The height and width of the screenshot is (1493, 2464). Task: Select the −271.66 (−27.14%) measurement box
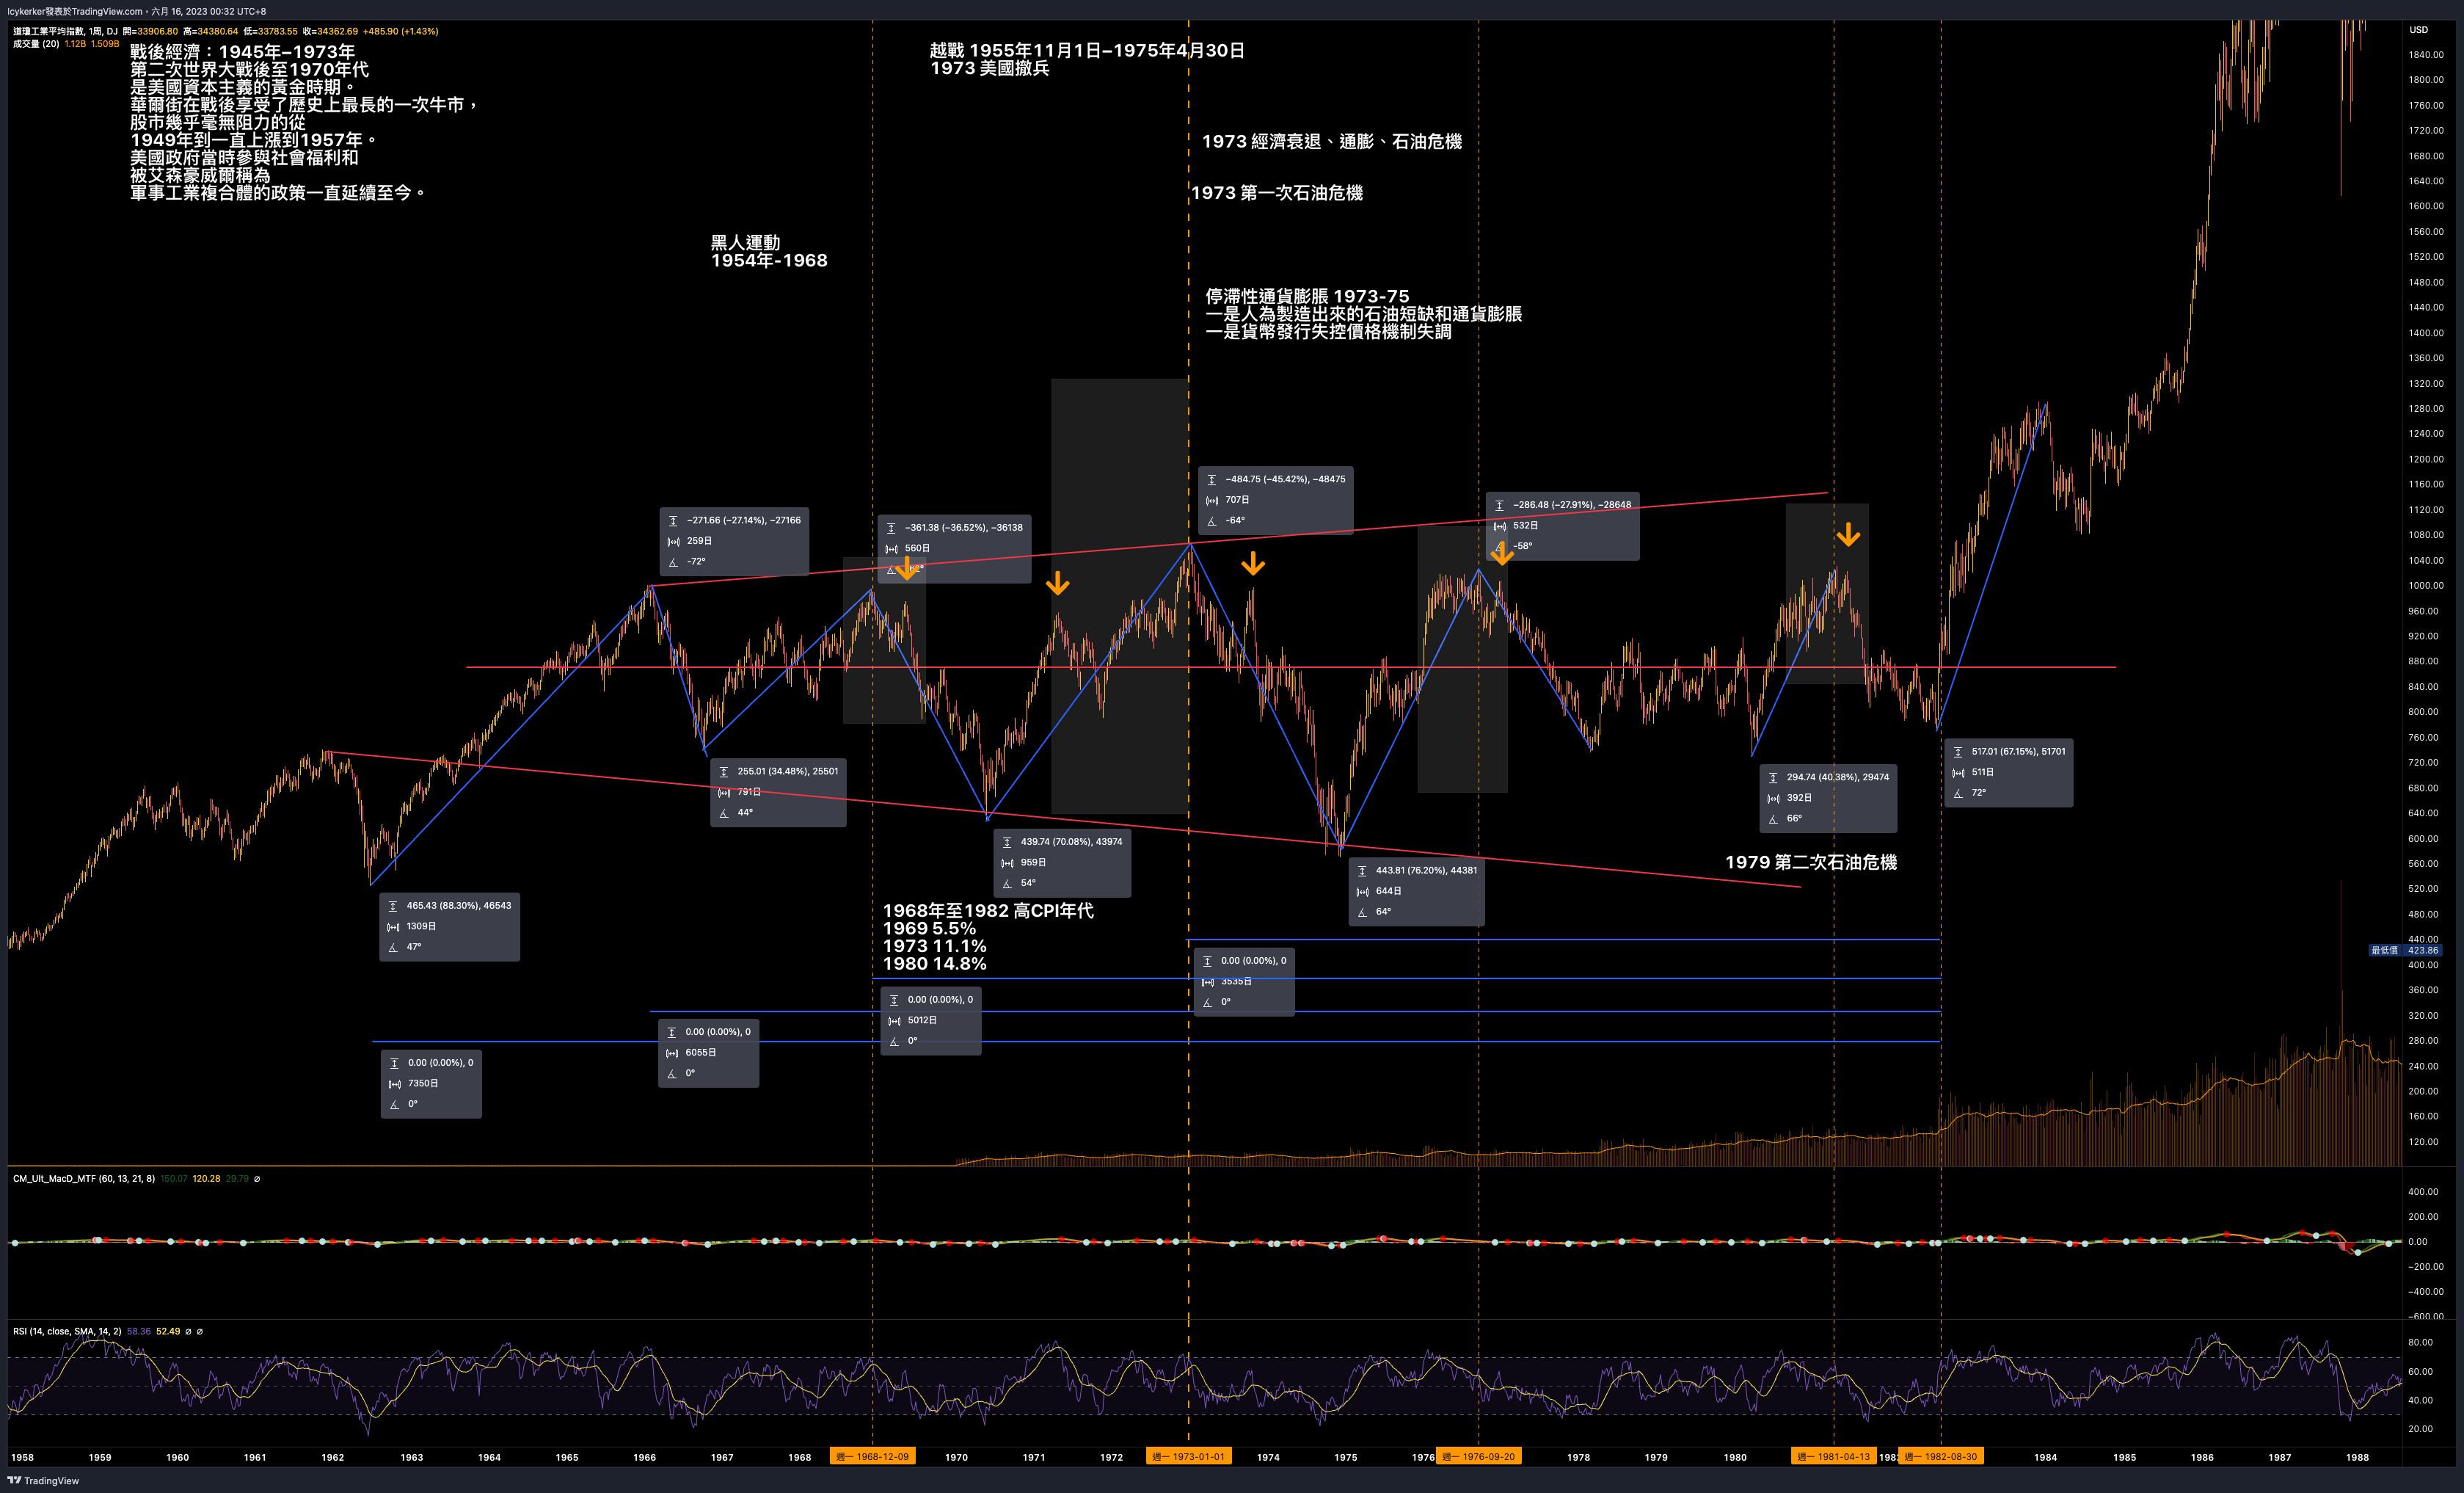click(x=734, y=542)
